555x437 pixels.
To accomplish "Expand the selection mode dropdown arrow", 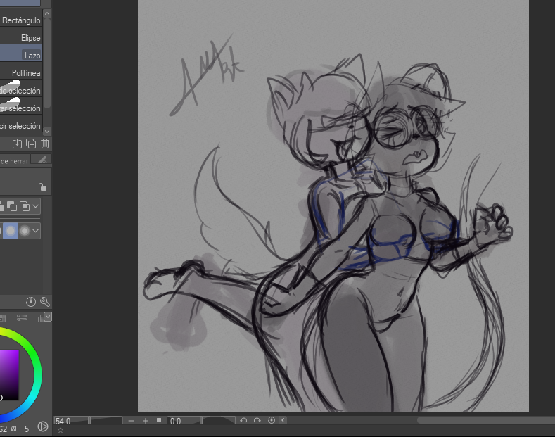I will click(x=35, y=206).
